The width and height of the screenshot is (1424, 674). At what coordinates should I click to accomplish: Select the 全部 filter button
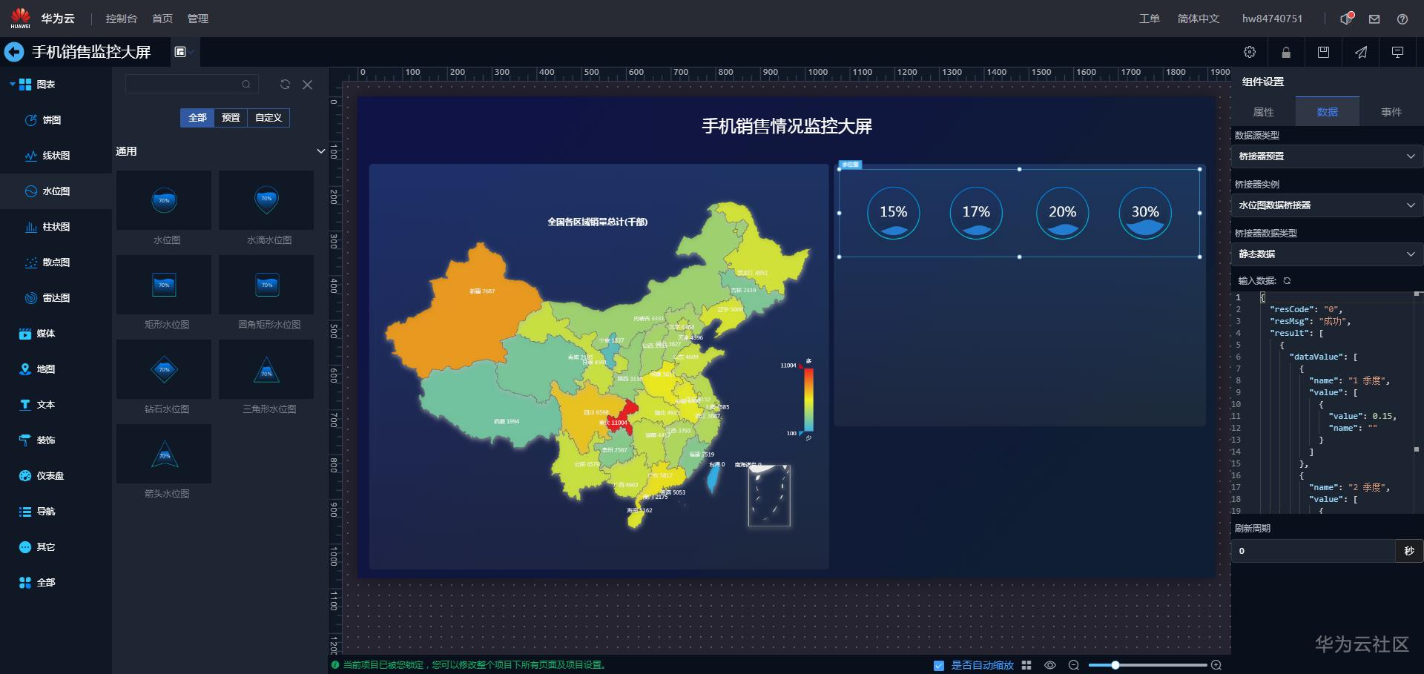197,118
